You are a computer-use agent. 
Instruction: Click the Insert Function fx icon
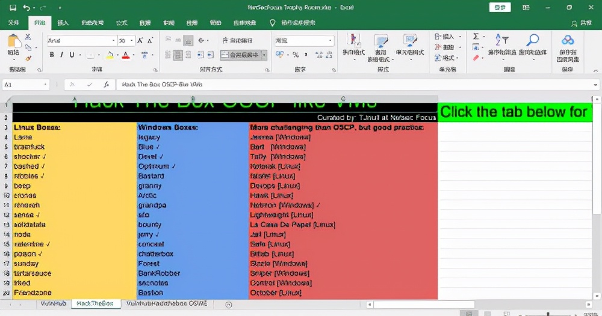107,85
